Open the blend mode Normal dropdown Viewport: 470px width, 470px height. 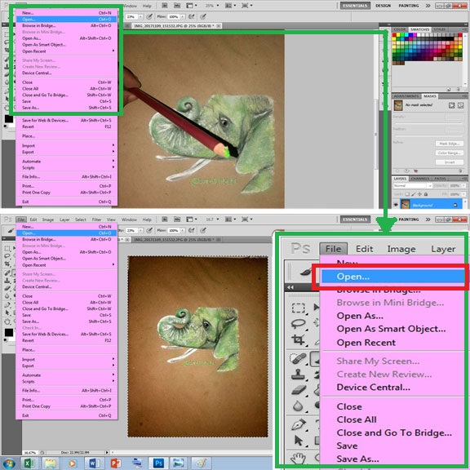point(413,186)
